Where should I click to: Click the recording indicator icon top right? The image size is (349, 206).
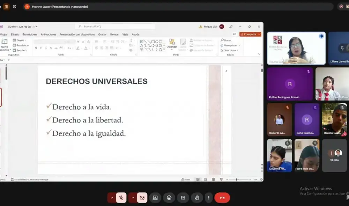pyautogui.click(x=341, y=6)
